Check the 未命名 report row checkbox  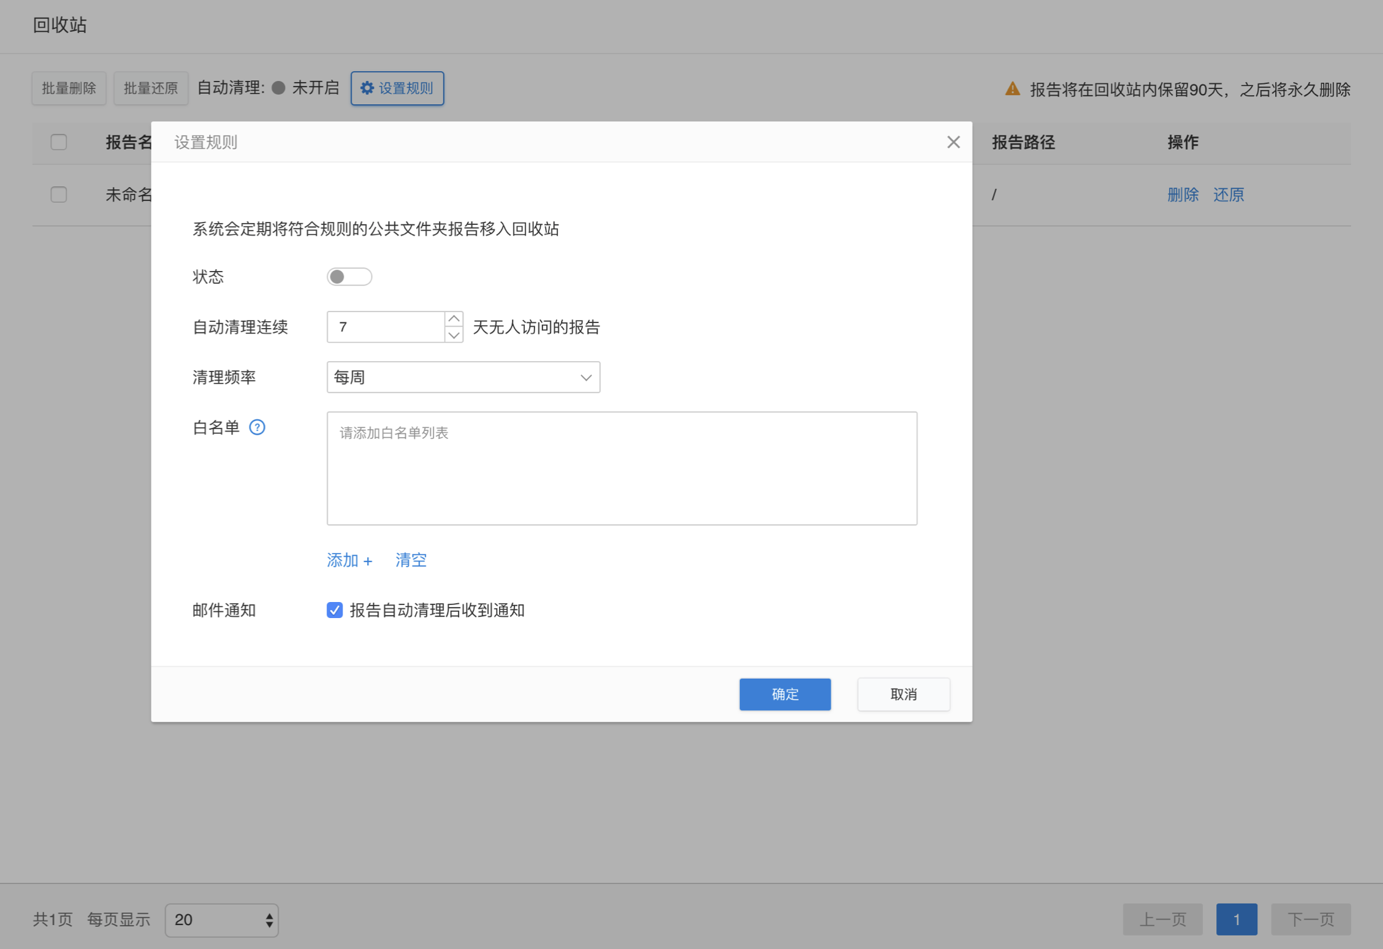point(59,195)
